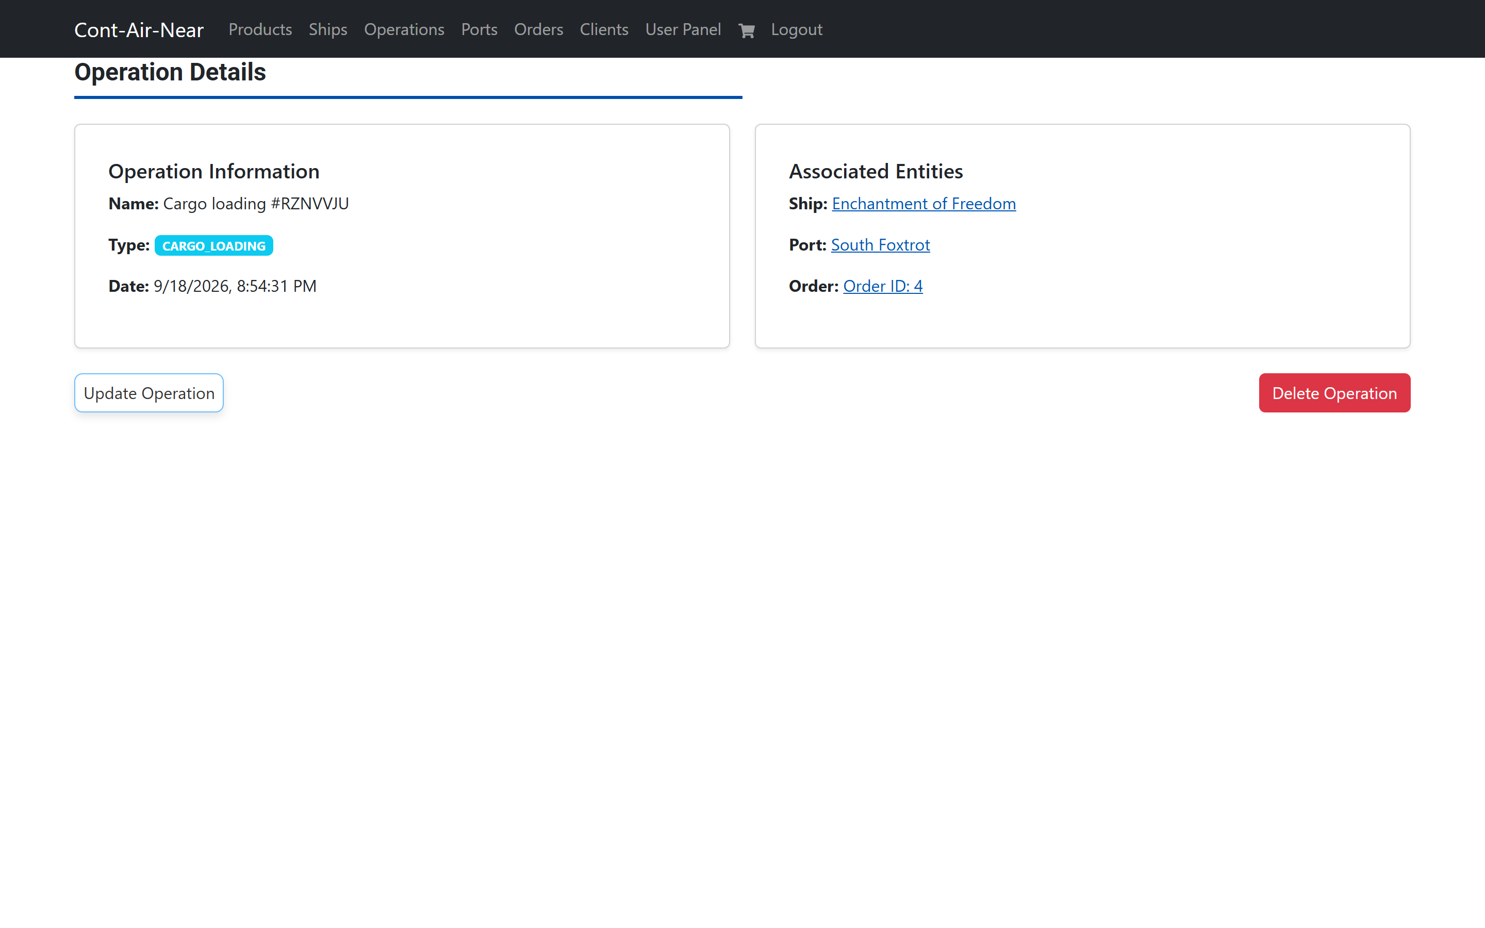Open the User Panel
Screen dimensions: 1485x928
(683, 29)
